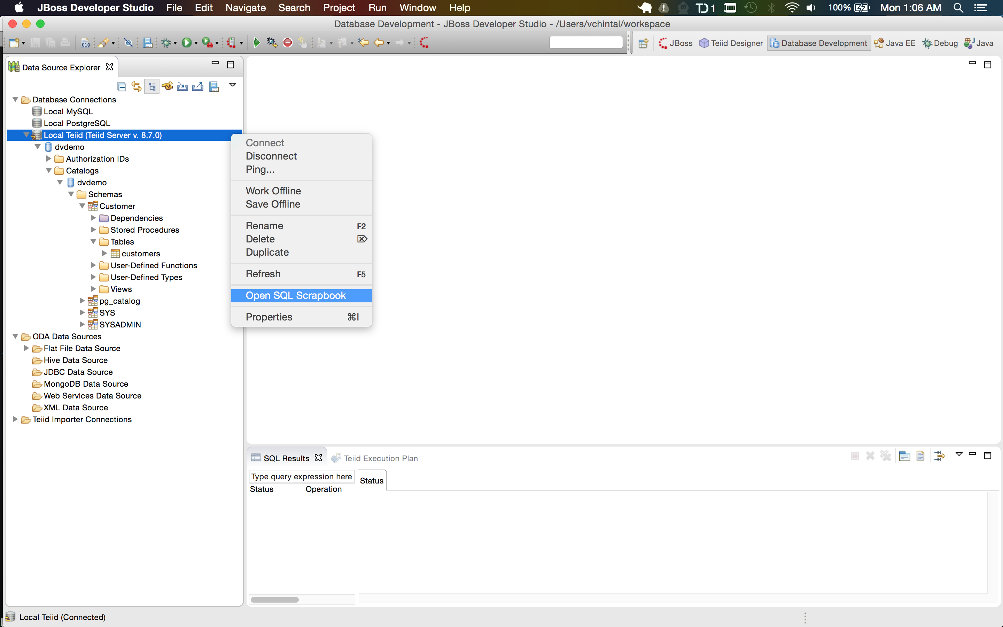Open the Data Source Explorer view menu arrow
The width and height of the screenshot is (1003, 627).
(233, 85)
